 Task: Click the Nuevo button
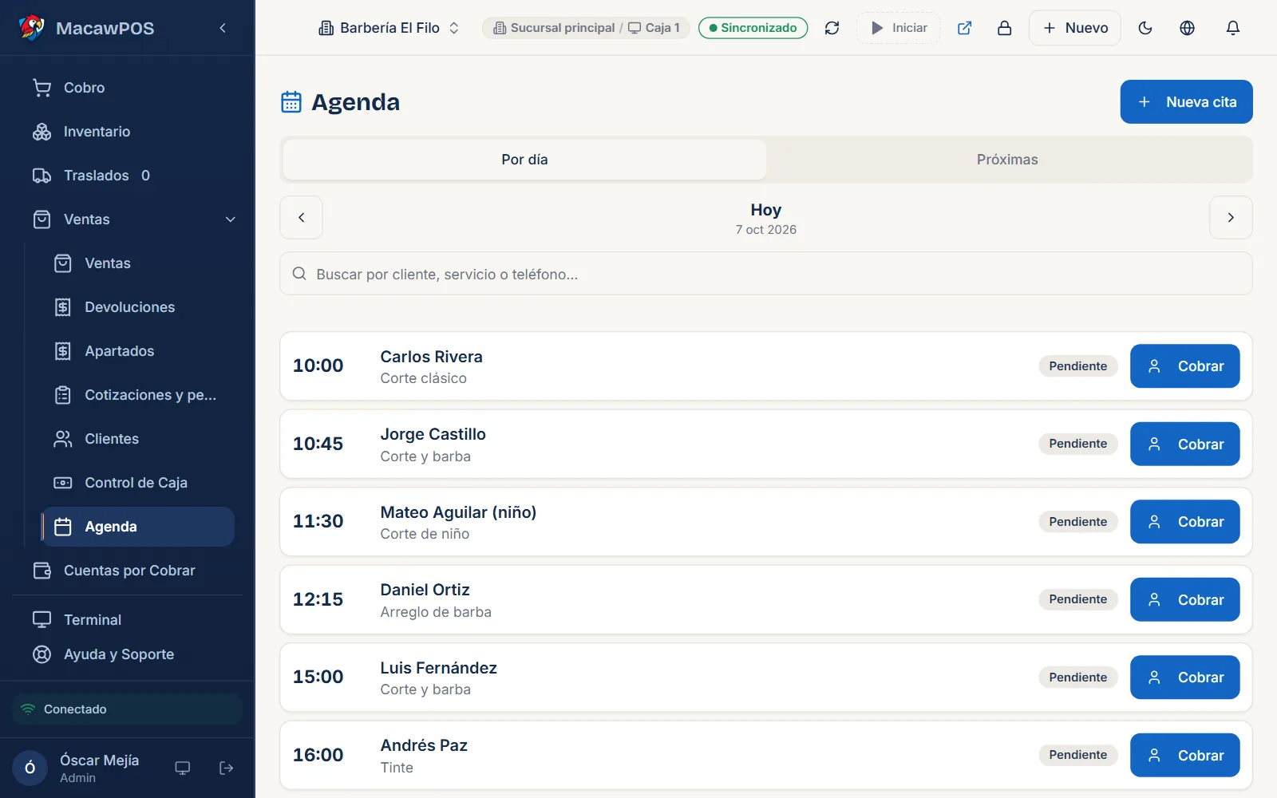[x=1075, y=28]
